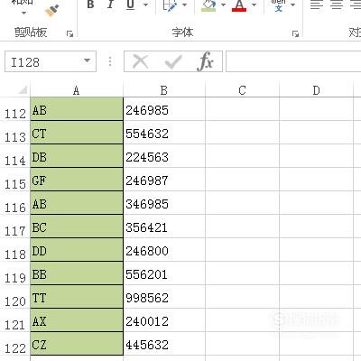Select column D header
Screen dimensions: 361x361
tap(316, 90)
